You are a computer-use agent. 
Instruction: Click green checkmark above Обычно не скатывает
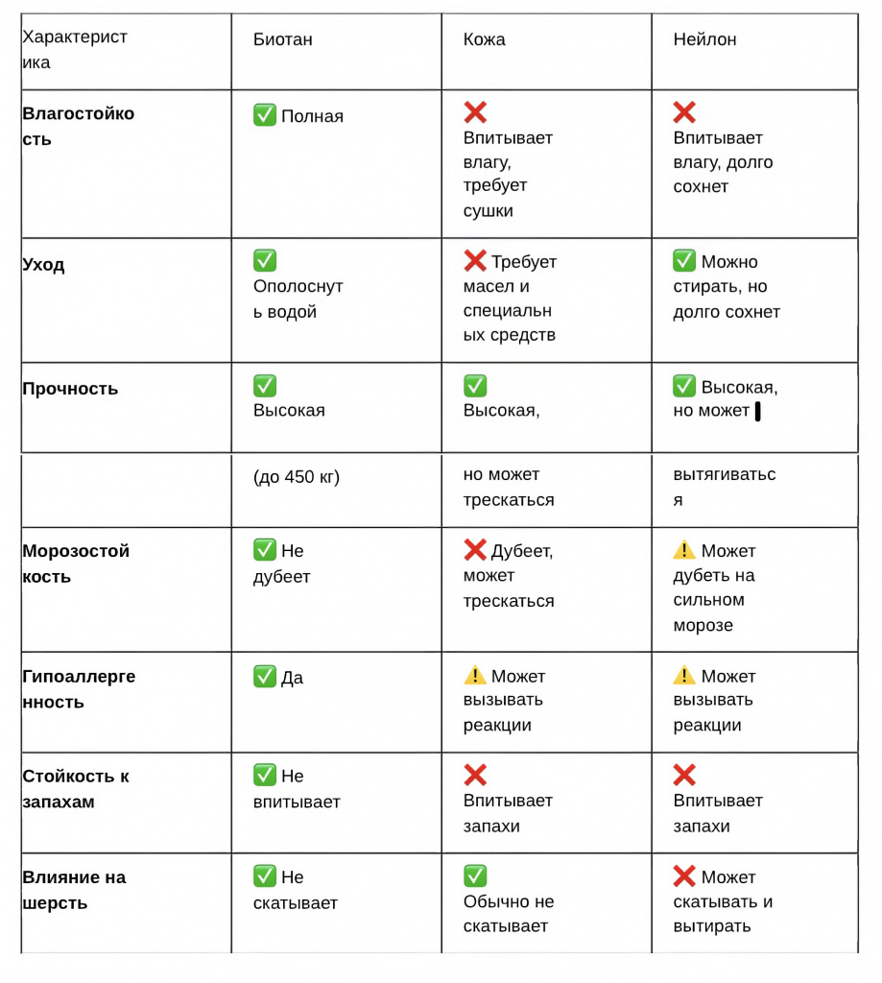tap(475, 875)
